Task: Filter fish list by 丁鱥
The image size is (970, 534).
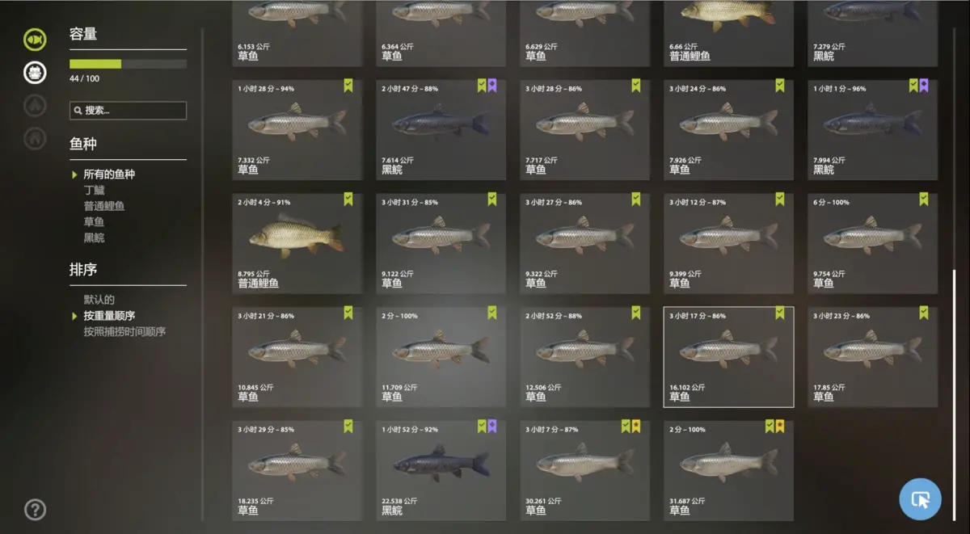Action: coord(94,191)
